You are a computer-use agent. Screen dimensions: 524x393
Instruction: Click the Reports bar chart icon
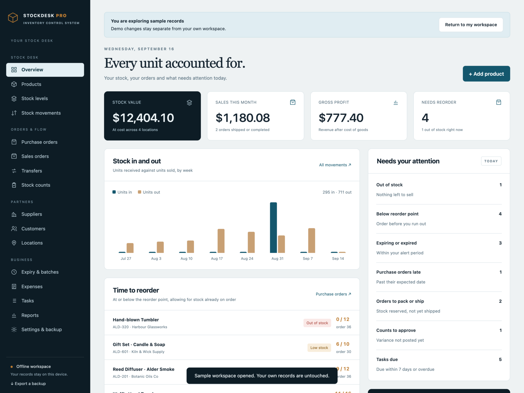[x=14, y=315]
